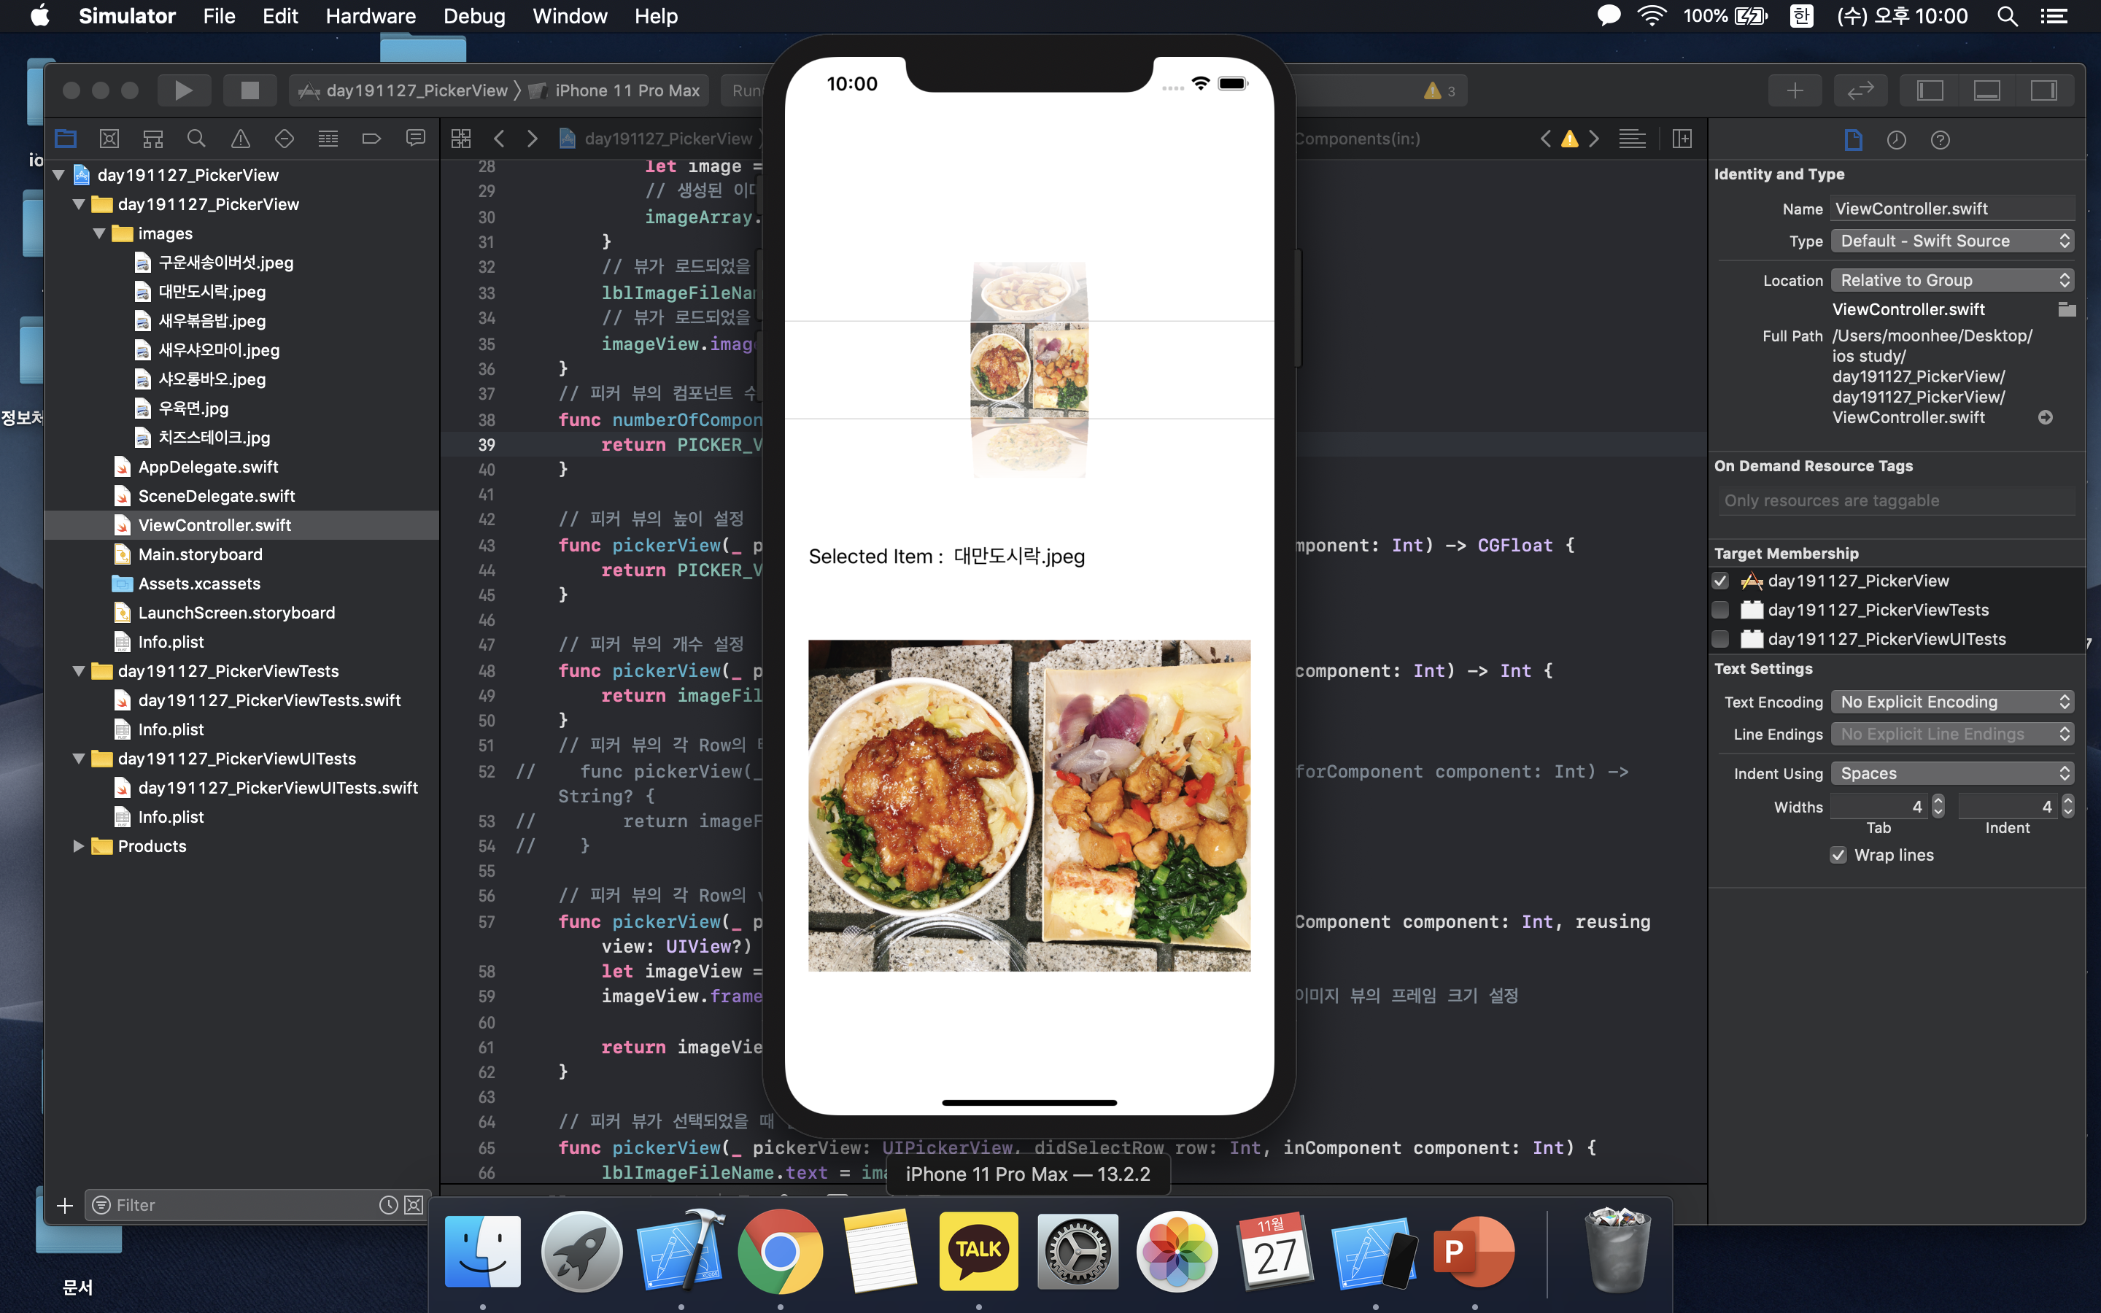The image size is (2101, 1313).
Task: Toggle the Wrap lines checkbox
Action: coord(1838,856)
